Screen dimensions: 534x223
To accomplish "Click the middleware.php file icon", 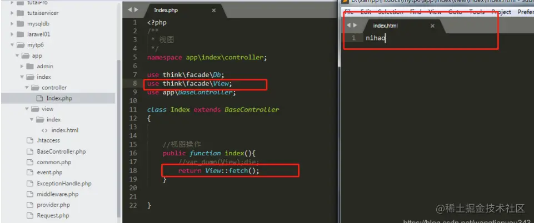I will (29, 194).
